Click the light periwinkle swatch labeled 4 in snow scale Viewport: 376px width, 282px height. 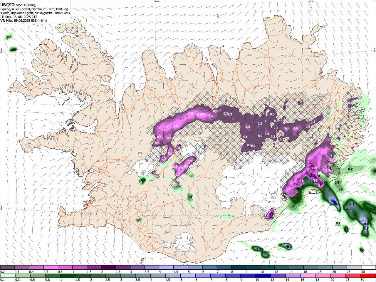pyautogui.click(x=166, y=267)
